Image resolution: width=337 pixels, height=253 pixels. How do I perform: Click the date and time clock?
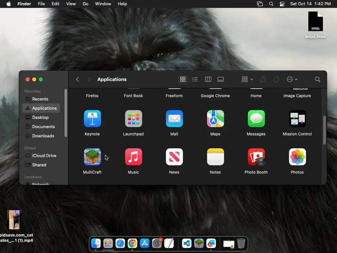click(x=310, y=4)
